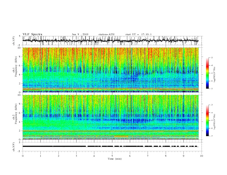Click the "4" tick on ch.1 frequency axis
227x175 pixels.
point(20,75)
